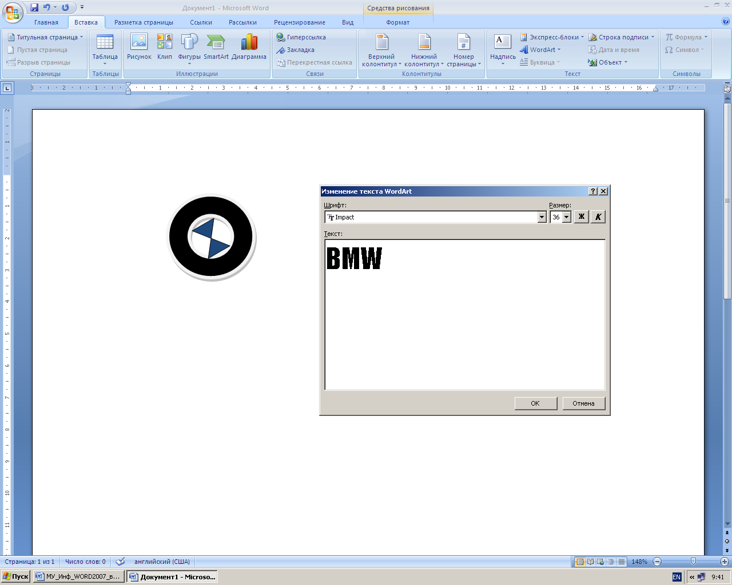This screenshot has width=732, height=585.
Task: Insert picture with Рисунок icon
Action: click(x=139, y=47)
